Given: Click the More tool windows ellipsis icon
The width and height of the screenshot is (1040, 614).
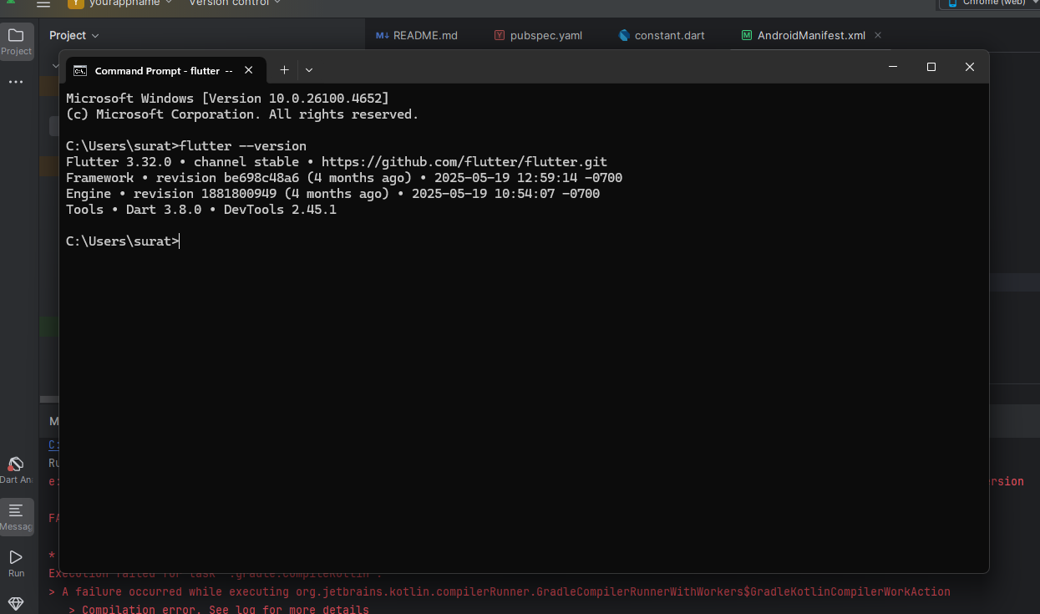Looking at the screenshot, I should click(x=16, y=82).
